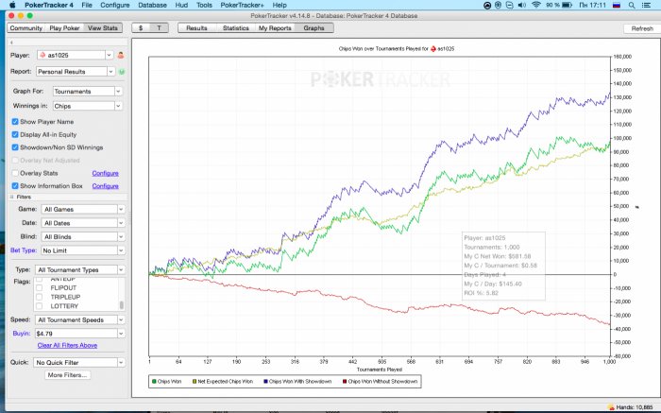The image size is (661, 413).
Task: Switch to the Results tab
Action: [x=196, y=27]
